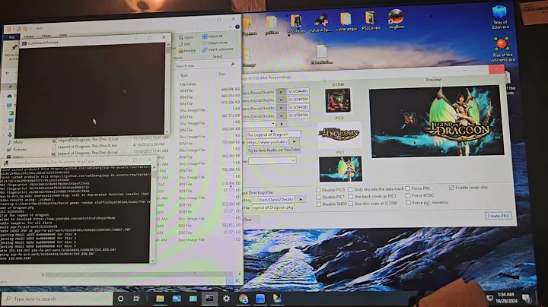
Task: Click the PIC0 Dragoon logo thumbnail
Action: pos(339,134)
